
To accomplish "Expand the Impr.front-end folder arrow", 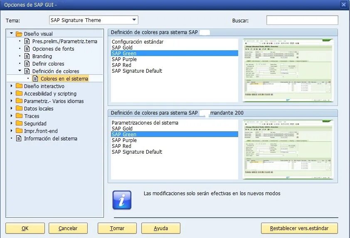I will pos(11,131).
